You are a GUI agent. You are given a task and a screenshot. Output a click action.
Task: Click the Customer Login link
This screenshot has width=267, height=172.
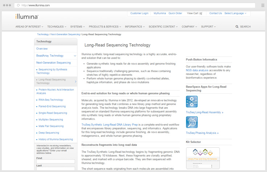point(139,13)
